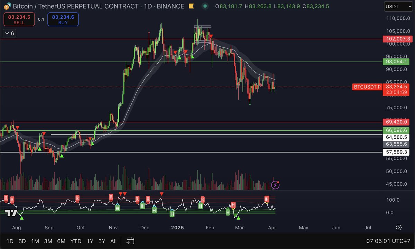
Task: Click the Aug date axis label
Action: coord(17,228)
